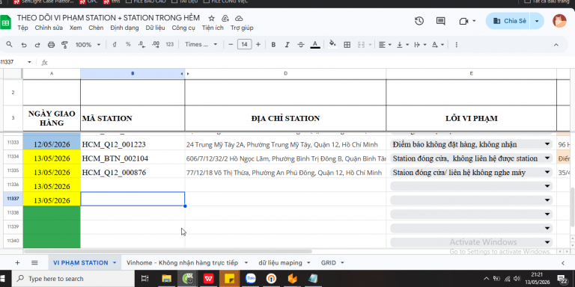The image size is (575, 287).
Task: Redo the last undone action
Action: pyautogui.click(x=37, y=45)
